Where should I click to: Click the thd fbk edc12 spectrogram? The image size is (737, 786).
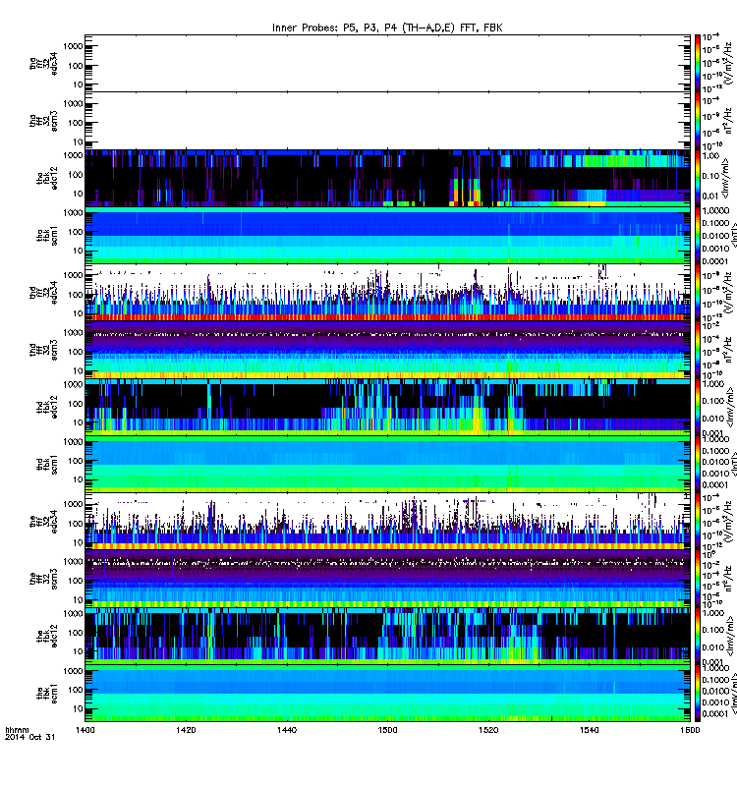pos(387,408)
